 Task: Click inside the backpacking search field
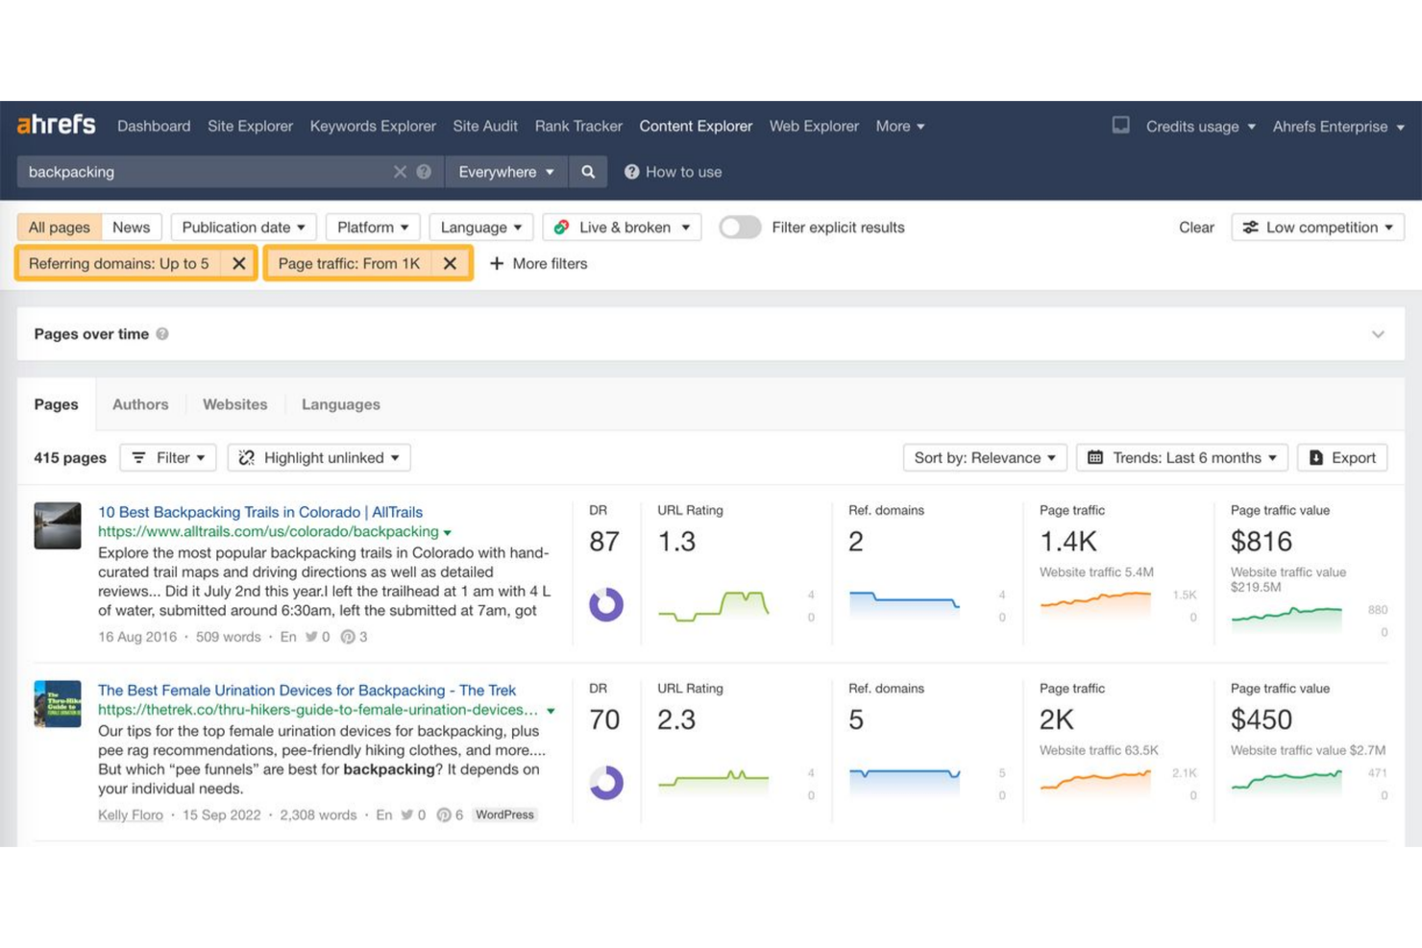pyautogui.click(x=192, y=171)
